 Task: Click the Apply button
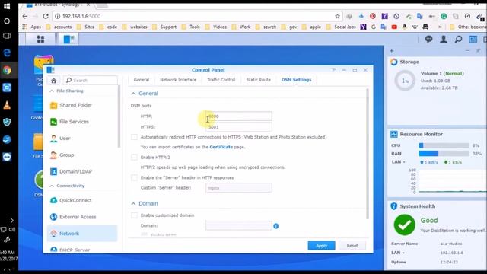(321, 245)
